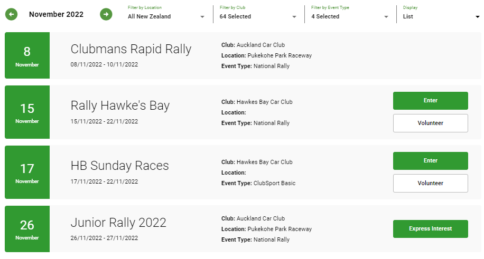The height and width of the screenshot is (259, 484).
Task: Go to next month with right arrow
Action: [106, 14]
